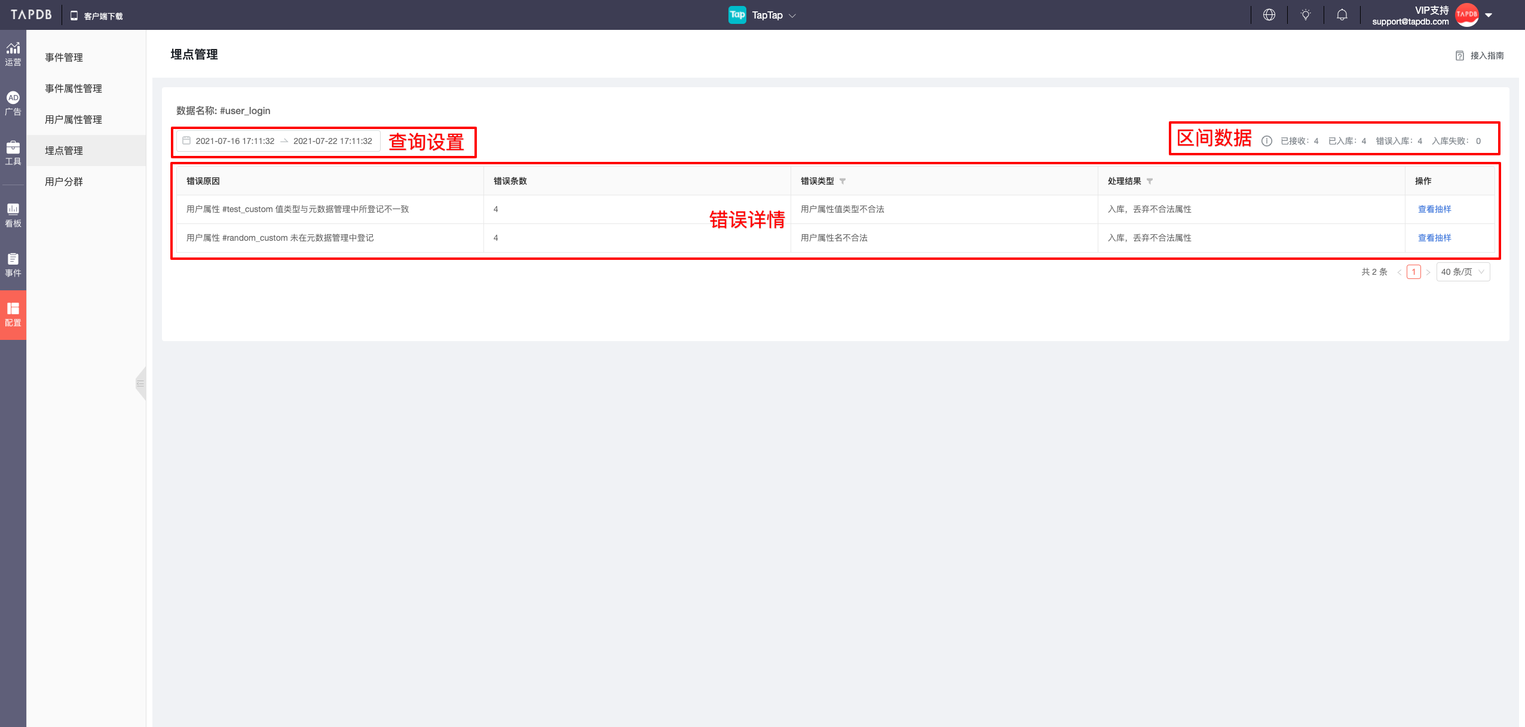
Task: Click the TAPDB logo
Action: (x=31, y=15)
